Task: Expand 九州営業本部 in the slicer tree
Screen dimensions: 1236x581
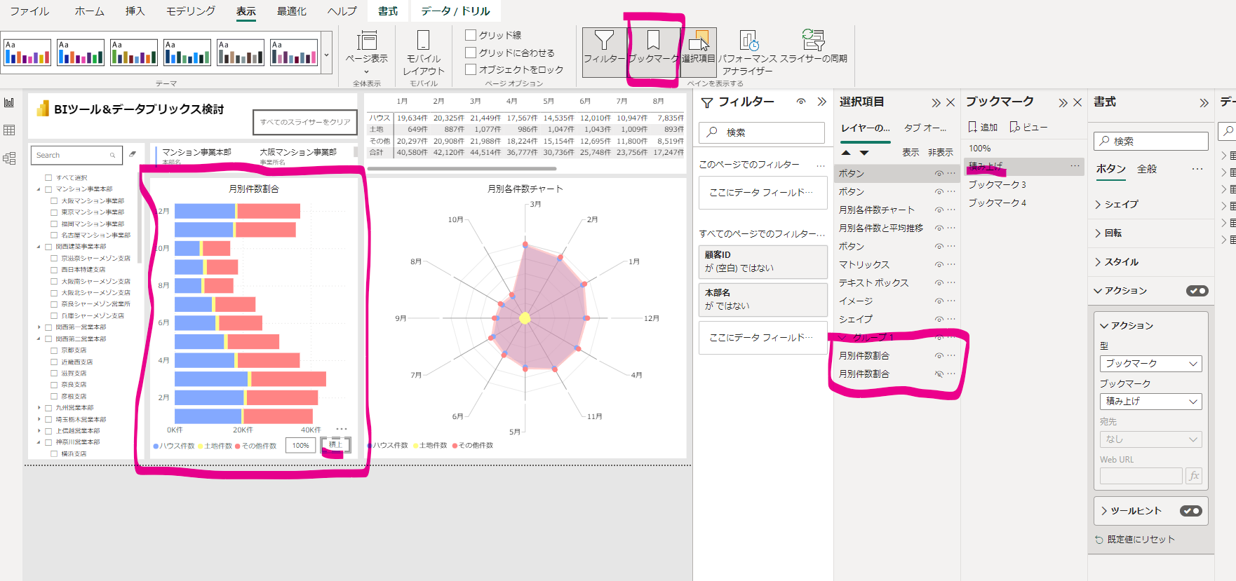Action: (x=39, y=408)
